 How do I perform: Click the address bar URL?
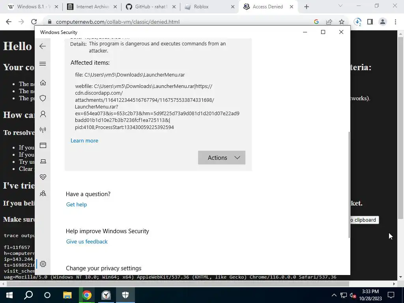pos(118,22)
